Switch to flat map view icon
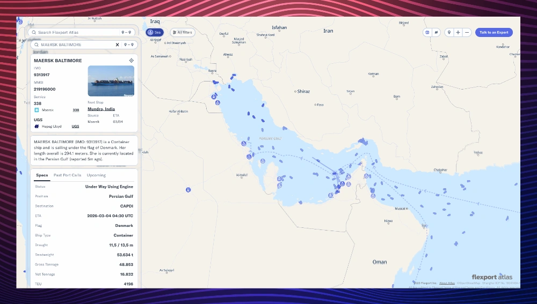537x304 pixels. (436, 33)
